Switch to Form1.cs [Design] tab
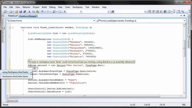 point(28,16)
